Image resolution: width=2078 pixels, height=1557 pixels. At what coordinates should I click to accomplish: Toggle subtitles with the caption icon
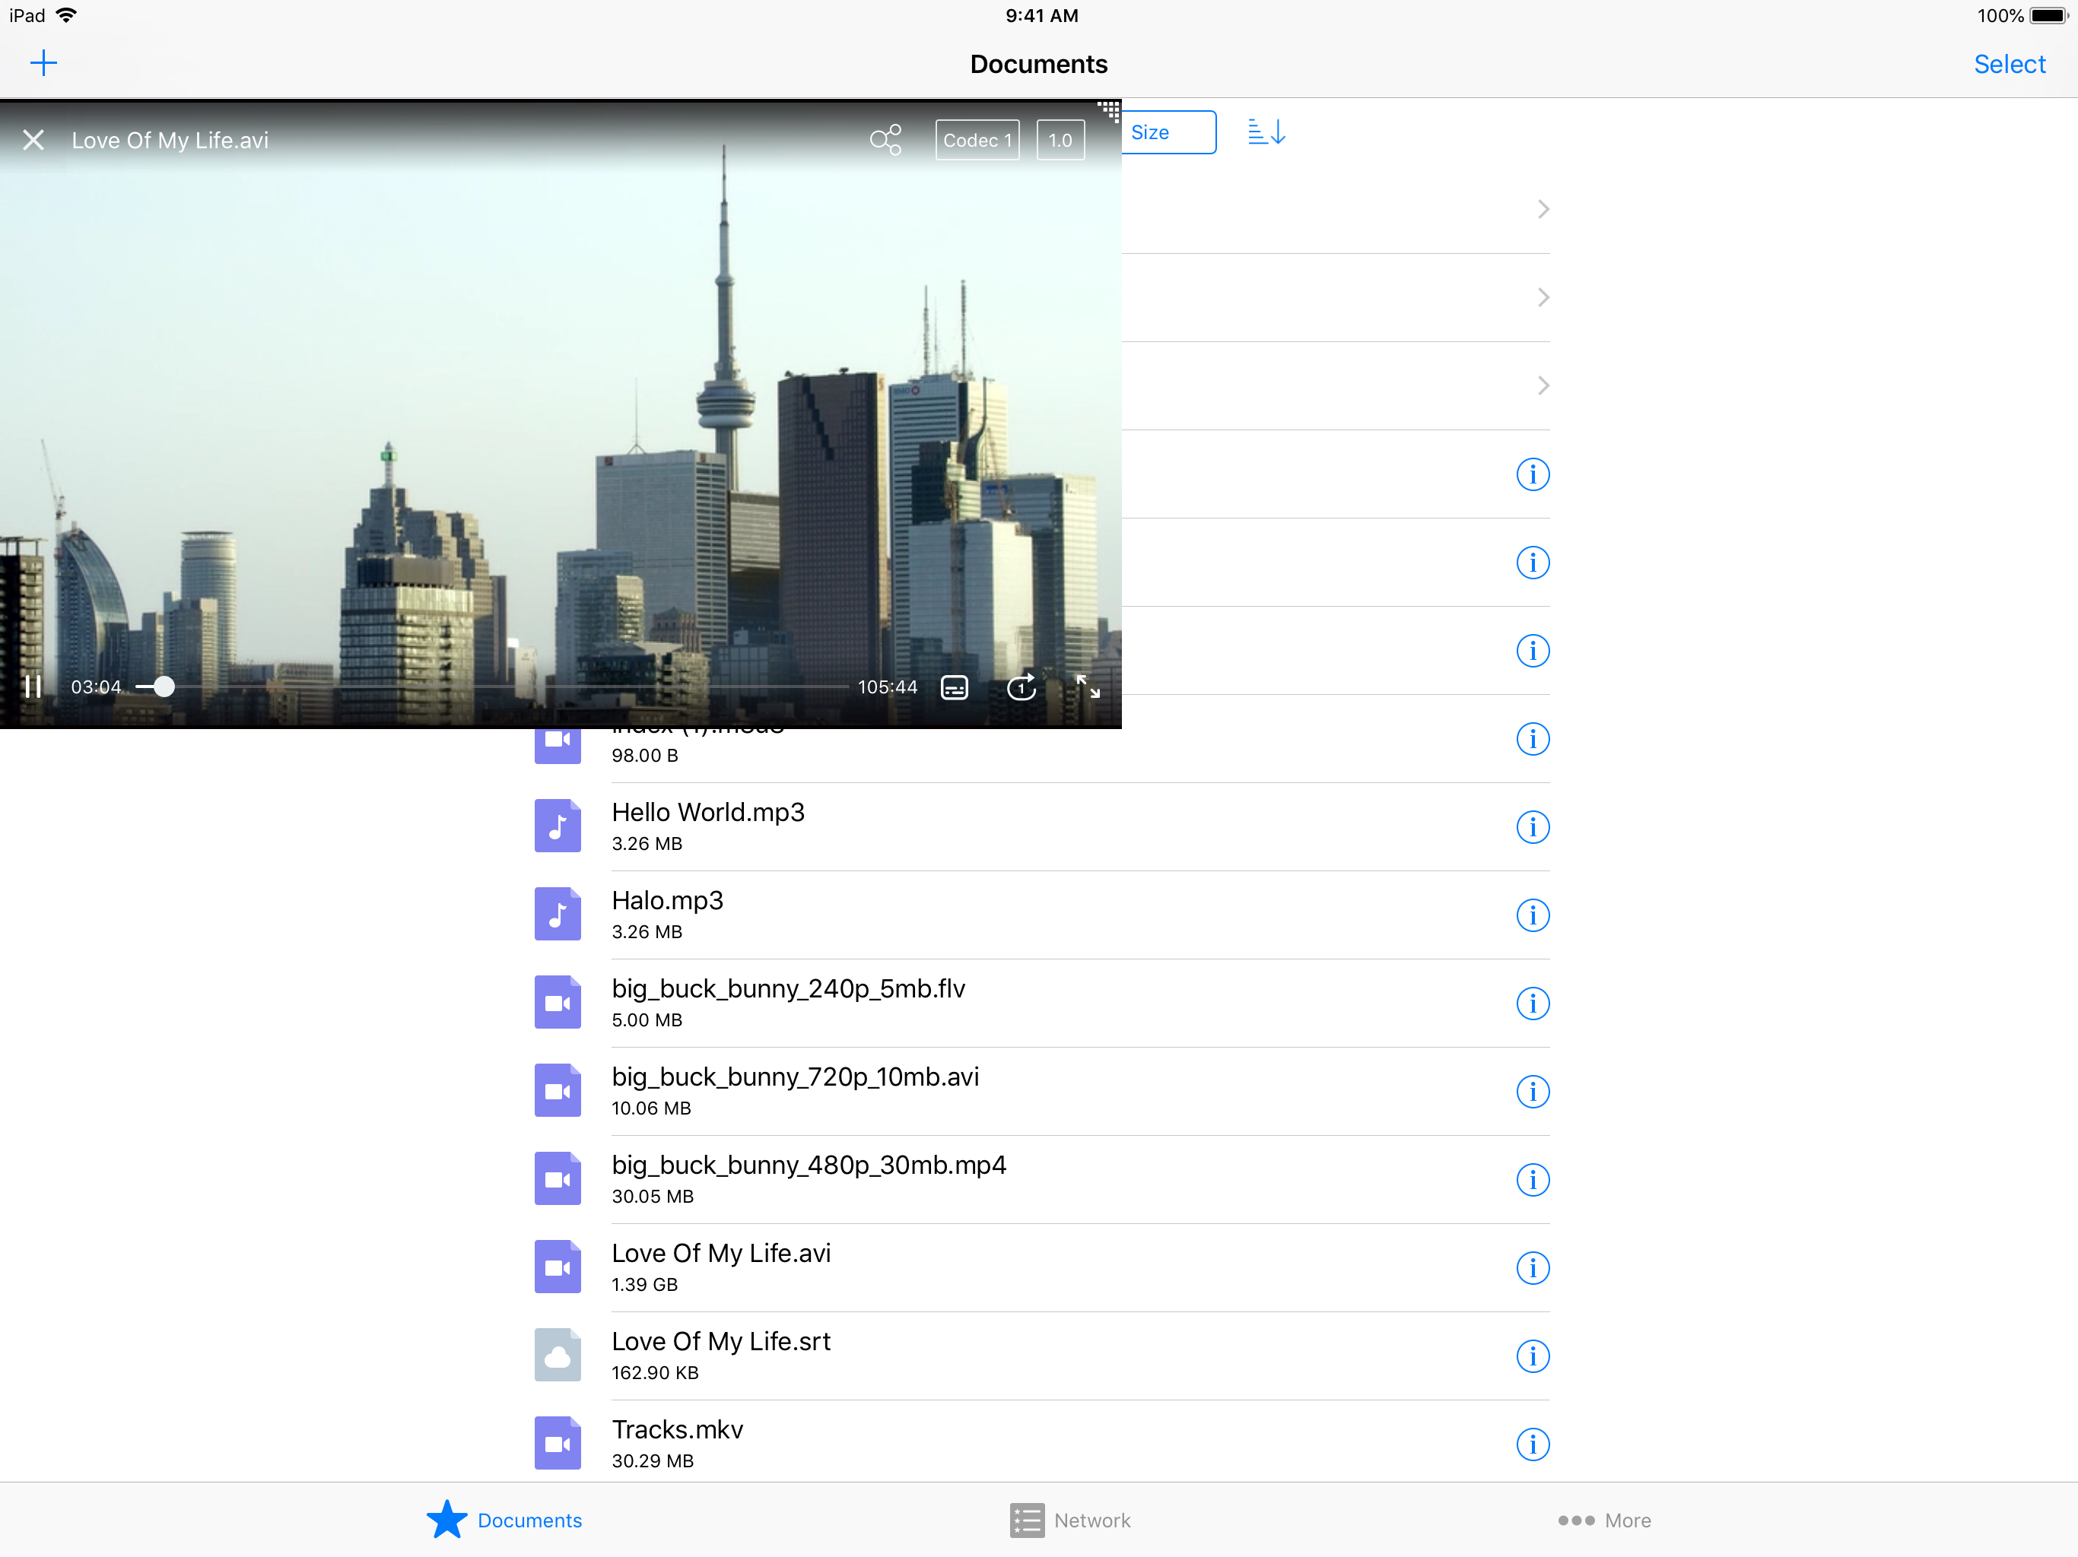[955, 687]
